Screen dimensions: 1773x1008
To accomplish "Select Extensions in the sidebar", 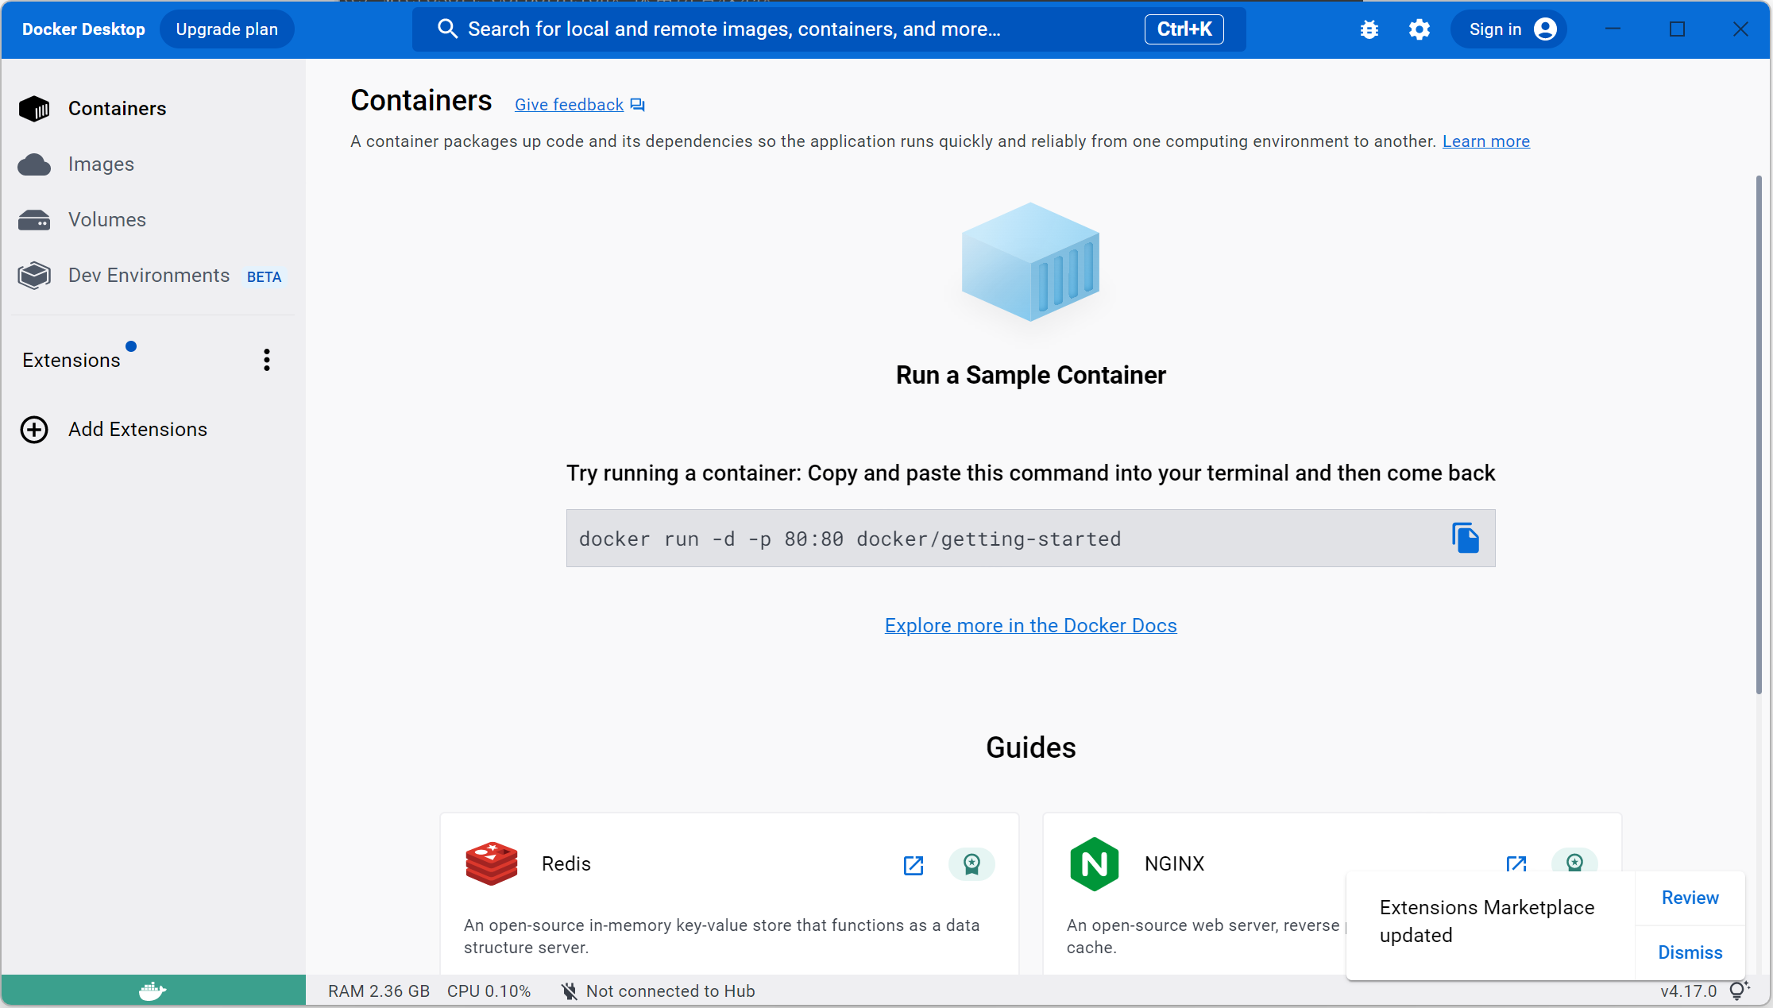I will click(71, 359).
